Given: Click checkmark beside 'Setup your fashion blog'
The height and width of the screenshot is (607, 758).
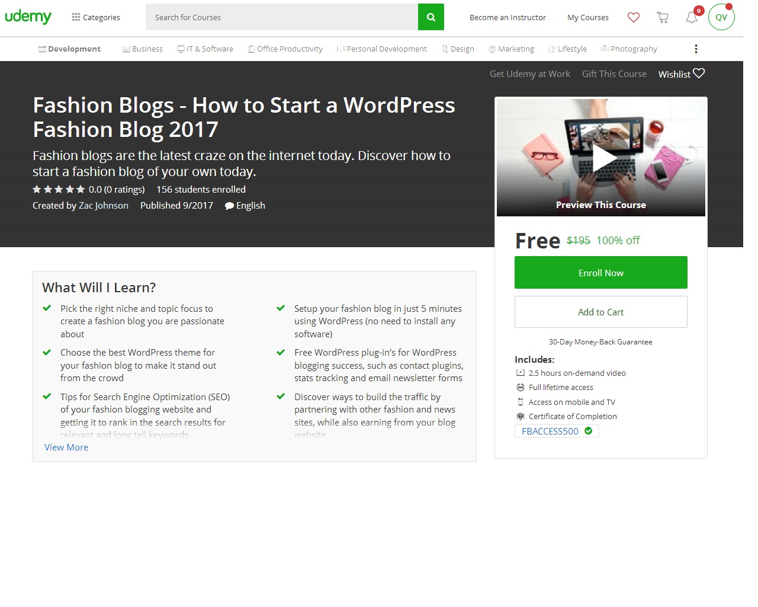Looking at the screenshot, I should [281, 308].
